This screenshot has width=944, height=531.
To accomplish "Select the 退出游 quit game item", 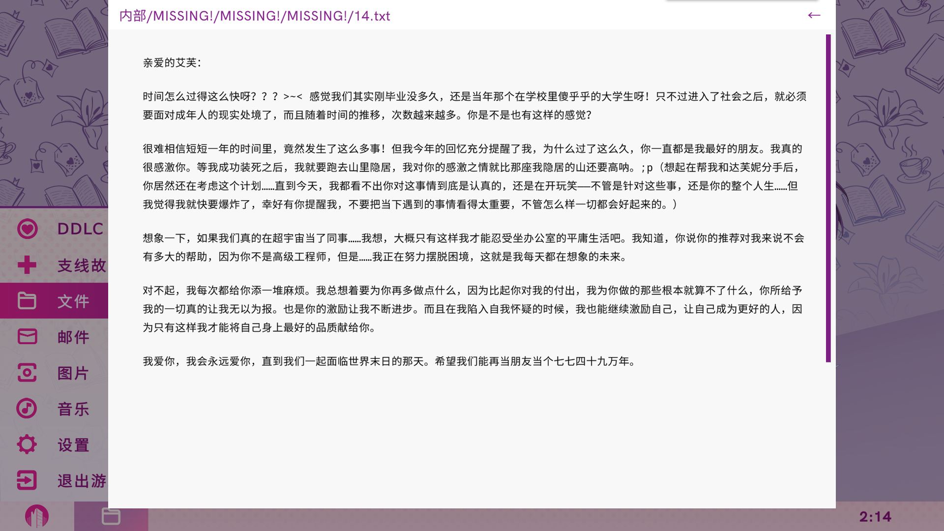I will [x=82, y=480].
